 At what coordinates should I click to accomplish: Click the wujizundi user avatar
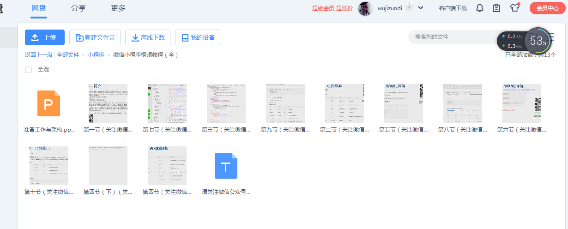(x=365, y=8)
